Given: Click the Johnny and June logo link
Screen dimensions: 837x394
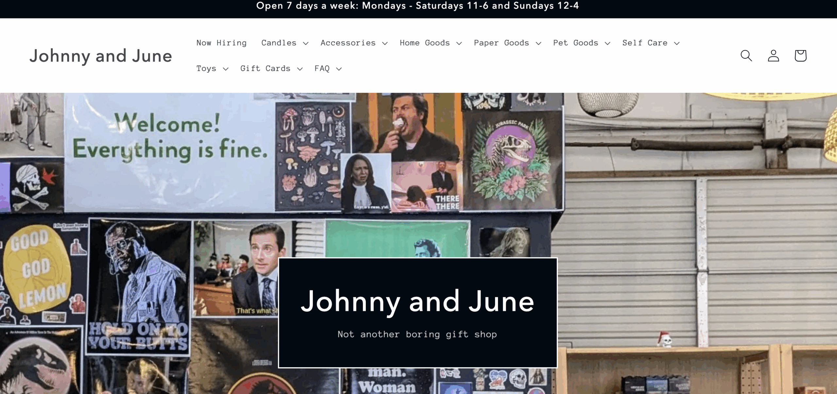Looking at the screenshot, I should click(x=101, y=56).
